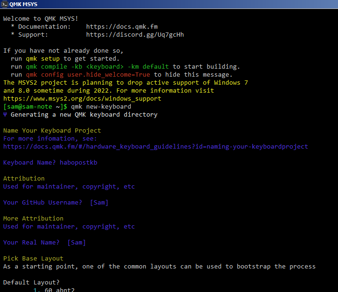The image size is (338, 292).
Task: Click the 'Documentation:' label
Action: [x=44, y=27]
